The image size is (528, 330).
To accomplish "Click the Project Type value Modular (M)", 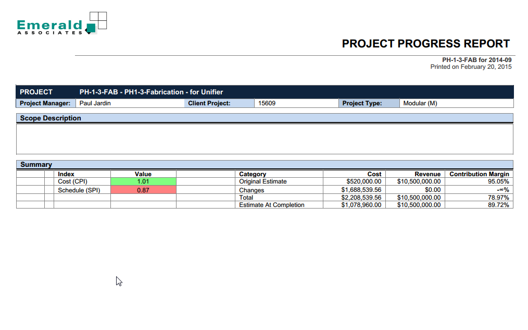I will (x=420, y=103).
